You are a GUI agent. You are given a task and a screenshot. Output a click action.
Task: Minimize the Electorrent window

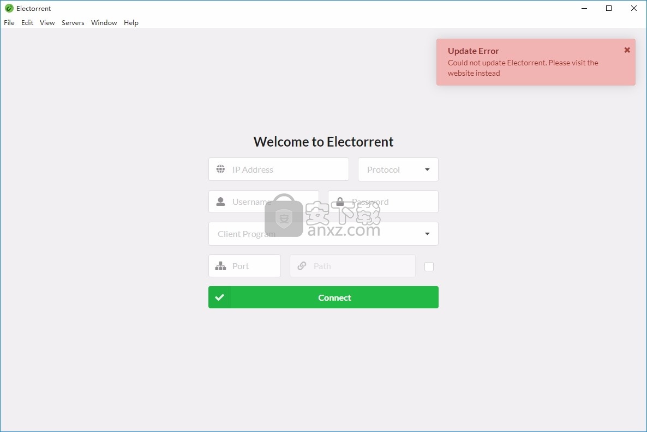coord(584,8)
